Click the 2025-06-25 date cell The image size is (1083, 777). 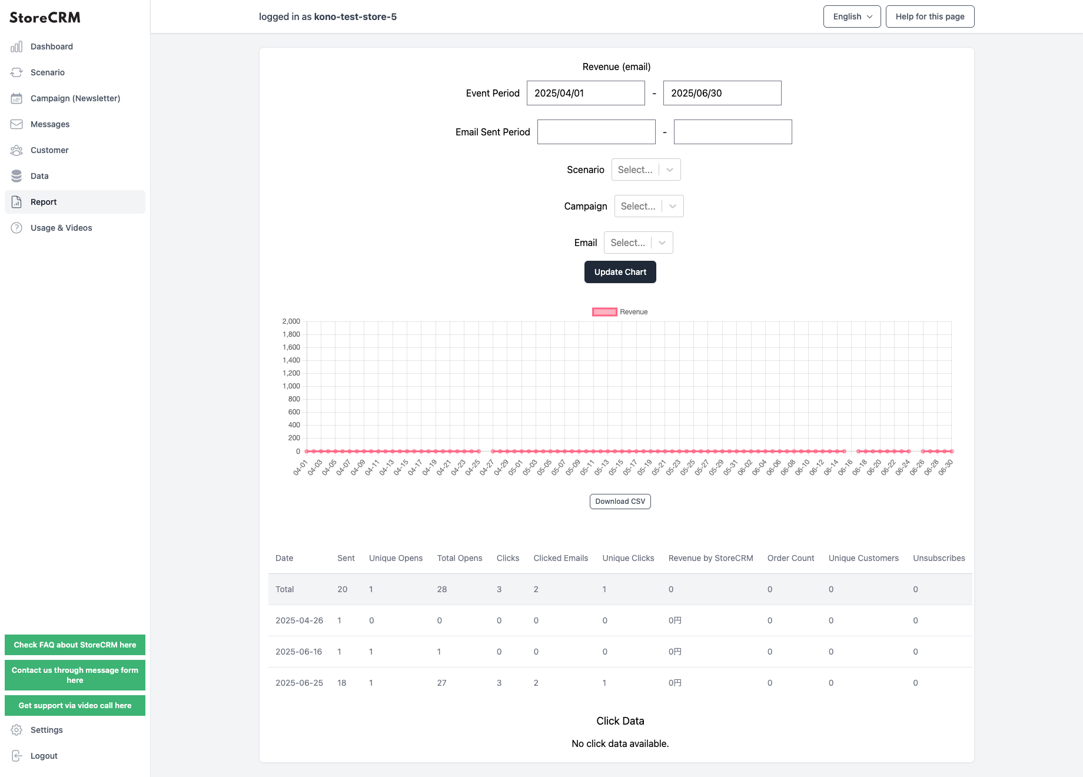coord(299,683)
